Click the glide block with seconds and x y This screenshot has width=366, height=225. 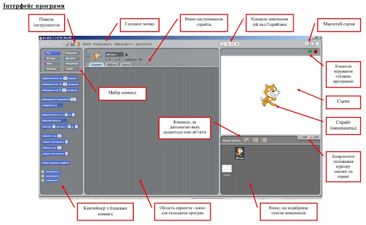[59, 127]
